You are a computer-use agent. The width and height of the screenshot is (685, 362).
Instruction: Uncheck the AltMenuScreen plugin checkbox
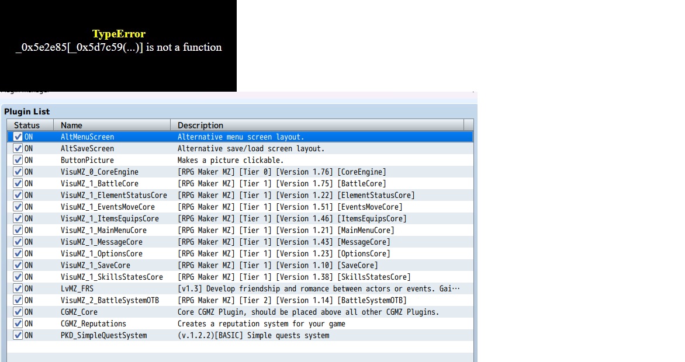18,137
